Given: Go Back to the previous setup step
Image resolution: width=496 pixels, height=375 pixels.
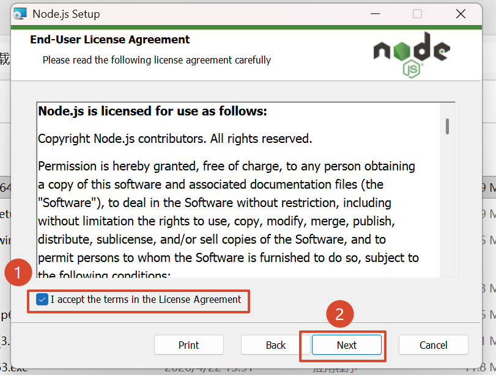Looking at the screenshot, I should 276,345.
